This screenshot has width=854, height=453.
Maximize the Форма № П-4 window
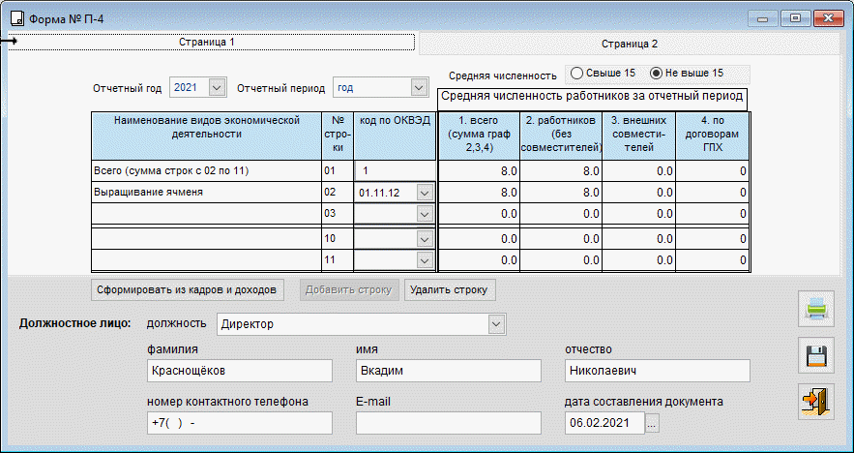(795, 19)
